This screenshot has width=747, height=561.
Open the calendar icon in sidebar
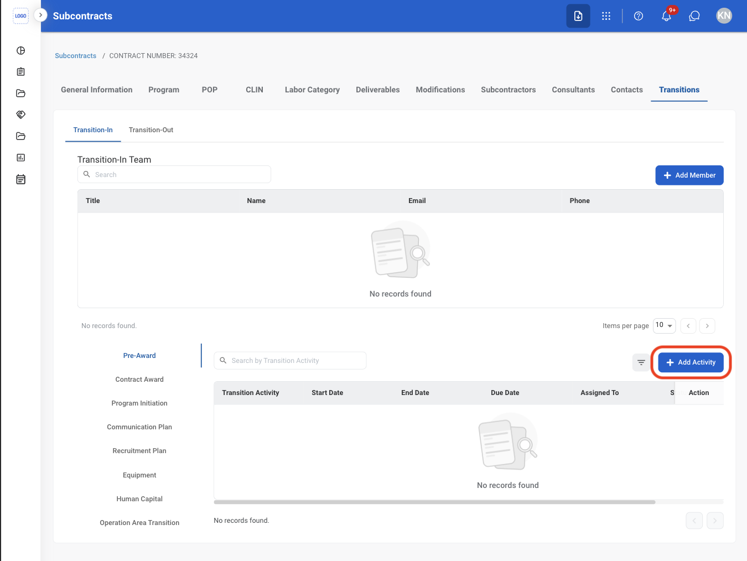[x=21, y=179]
